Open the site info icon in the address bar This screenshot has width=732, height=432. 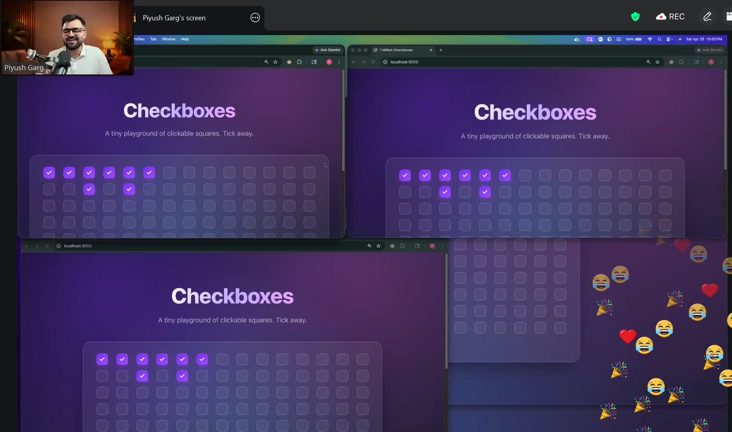[386, 62]
